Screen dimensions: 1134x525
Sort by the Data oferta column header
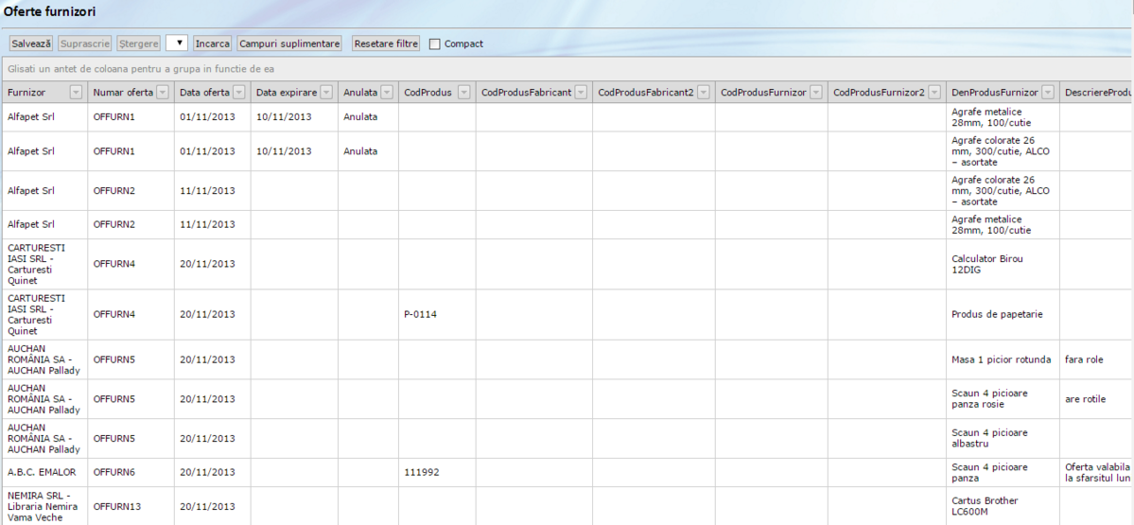click(x=204, y=92)
